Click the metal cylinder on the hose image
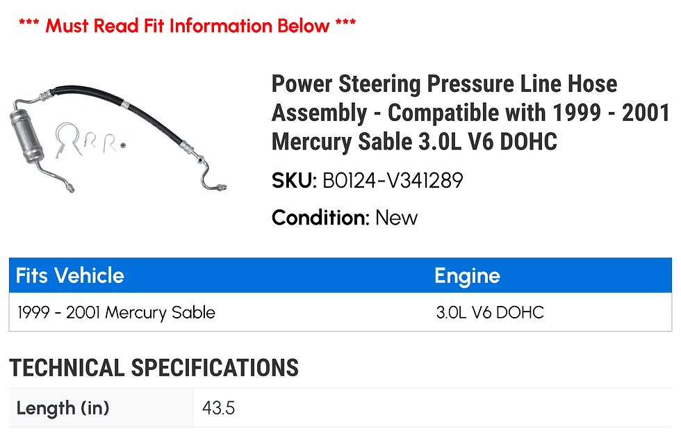This screenshot has height=436, width=681. click(x=27, y=136)
